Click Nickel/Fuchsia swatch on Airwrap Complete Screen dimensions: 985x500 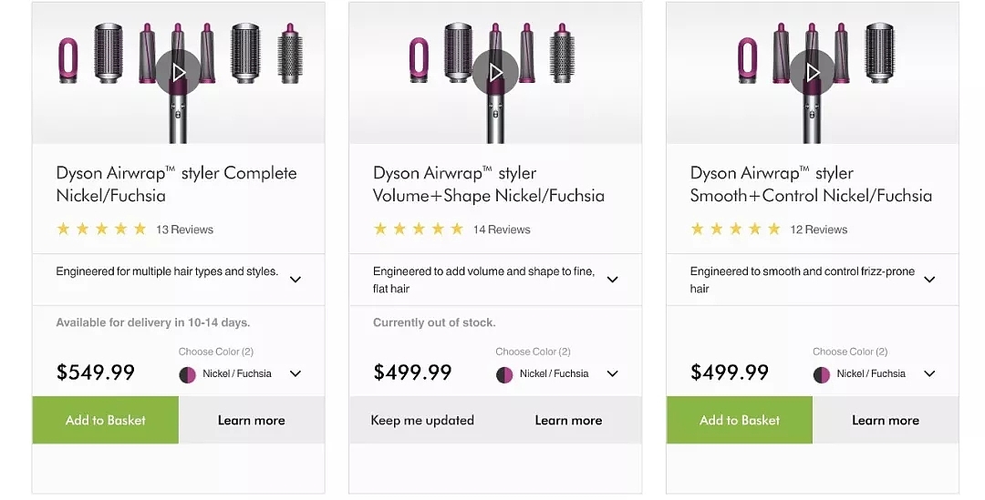click(188, 374)
